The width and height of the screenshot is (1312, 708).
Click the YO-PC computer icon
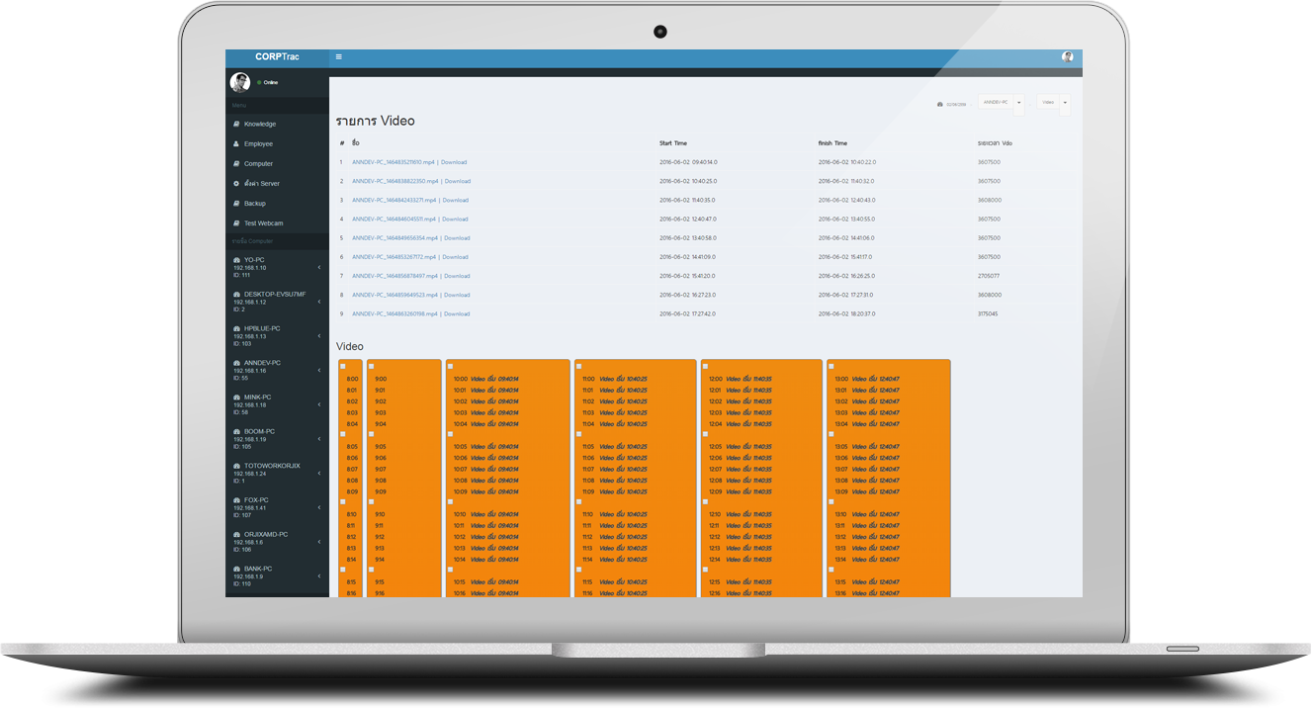click(x=236, y=260)
